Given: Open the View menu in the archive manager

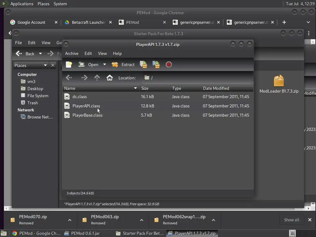Looking at the screenshot, I should [102, 53].
